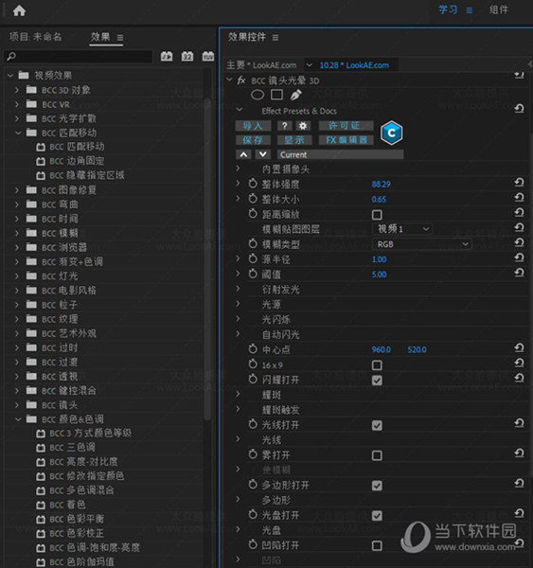Select the rectangle mask tool

coord(276,95)
